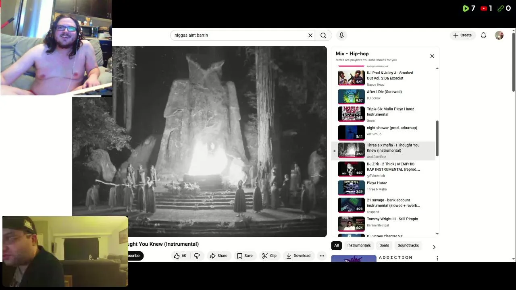
Task: Clear the YouTube search box text
Action: pyautogui.click(x=310, y=35)
